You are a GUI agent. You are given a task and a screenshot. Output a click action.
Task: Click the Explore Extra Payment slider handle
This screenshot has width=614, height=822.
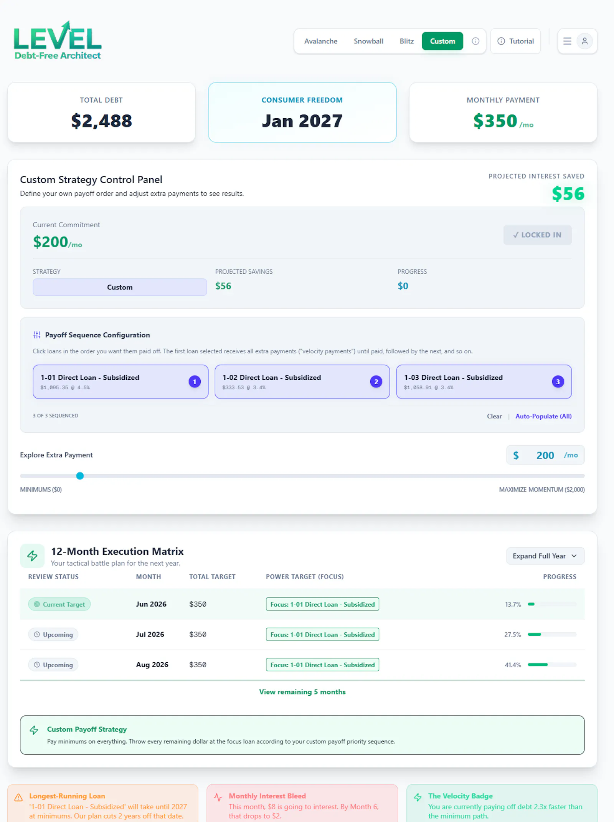click(x=80, y=476)
